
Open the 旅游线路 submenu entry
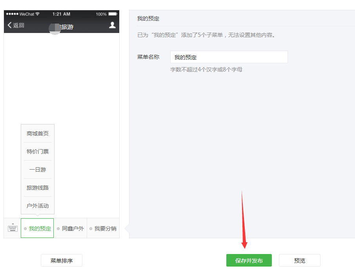click(x=38, y=188)
